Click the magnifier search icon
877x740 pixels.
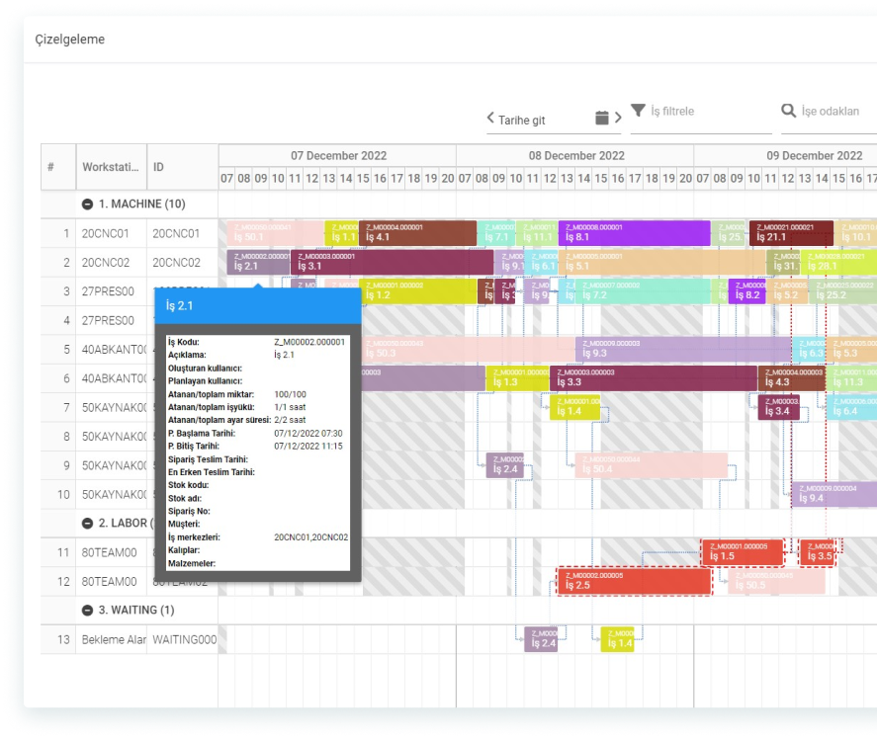(x=789, y=111)
